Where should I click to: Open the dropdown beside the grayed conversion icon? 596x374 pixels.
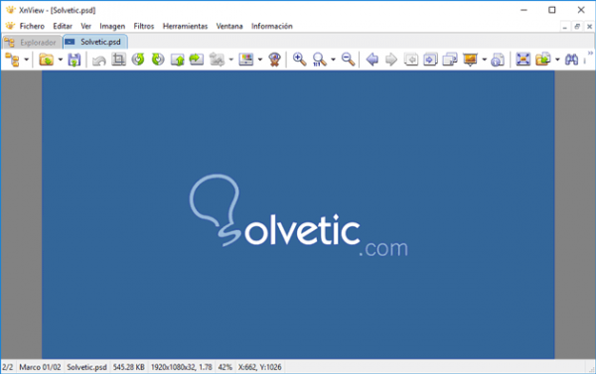pos(230,60)
